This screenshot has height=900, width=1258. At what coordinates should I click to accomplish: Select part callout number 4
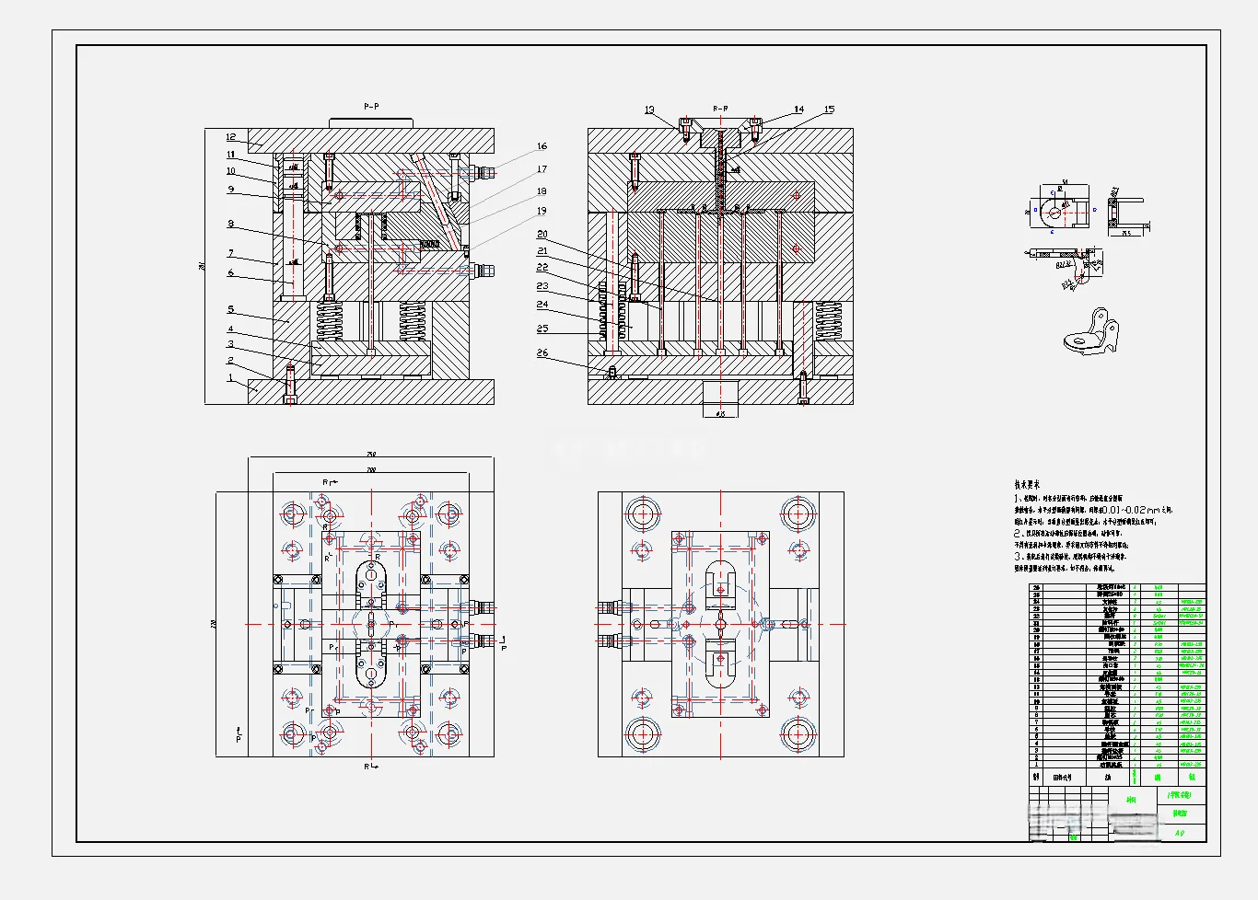[231, 329]
